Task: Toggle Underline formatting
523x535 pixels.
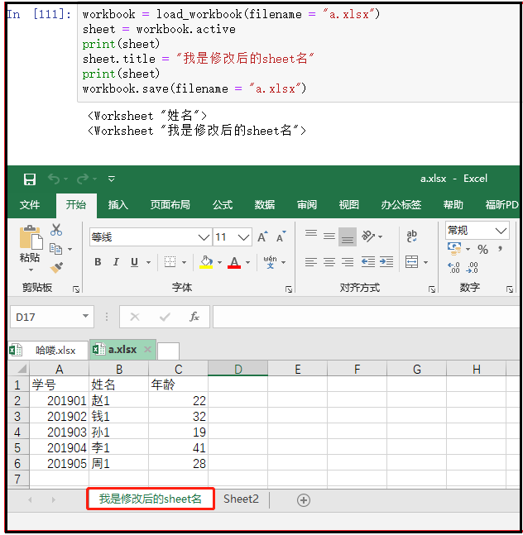Action: click(135, 262)
